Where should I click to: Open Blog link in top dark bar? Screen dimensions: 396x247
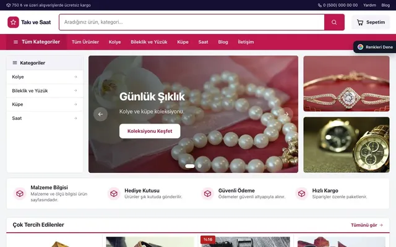click(x=385, y=5)
